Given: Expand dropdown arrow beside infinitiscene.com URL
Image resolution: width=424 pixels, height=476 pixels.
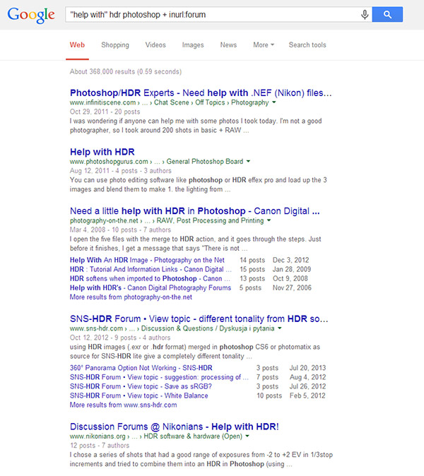Looking at the screenshot, I should point(274,102).
